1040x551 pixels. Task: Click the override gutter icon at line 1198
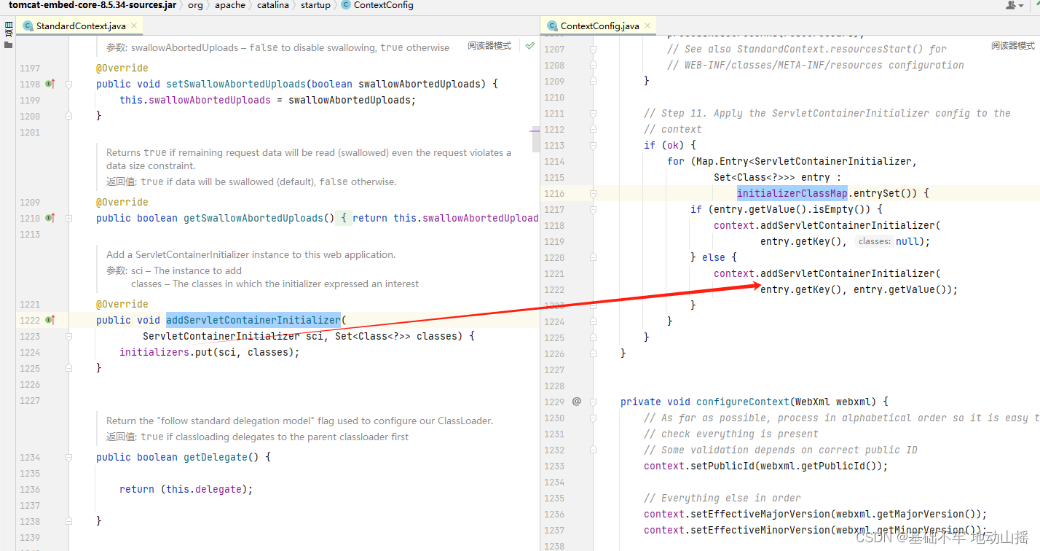click(49, 84)
